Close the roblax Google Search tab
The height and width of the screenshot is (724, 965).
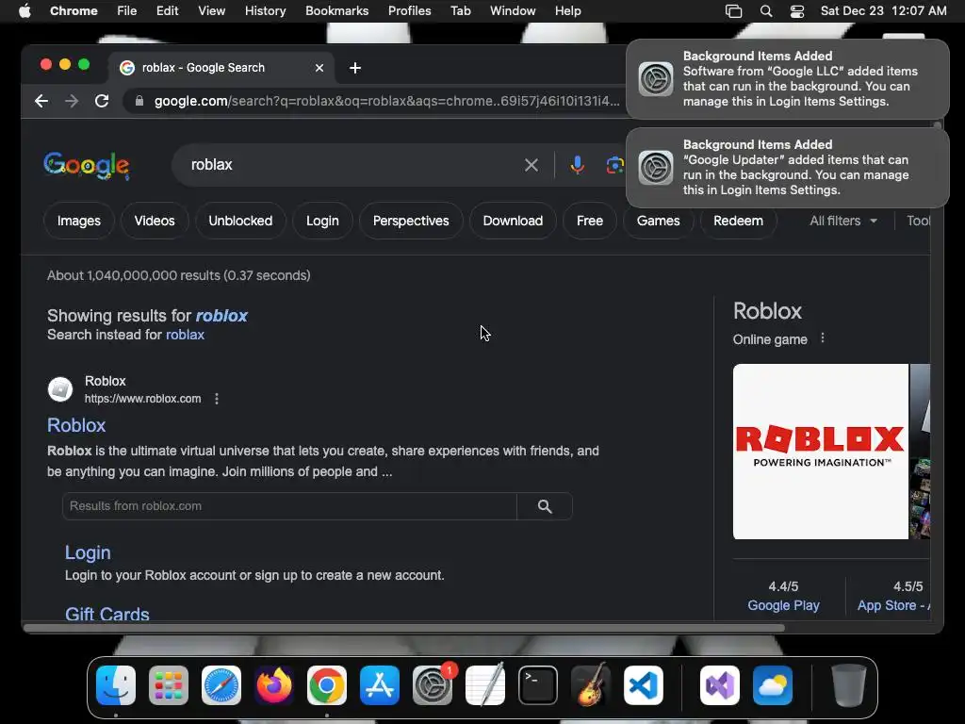(319, 68)
